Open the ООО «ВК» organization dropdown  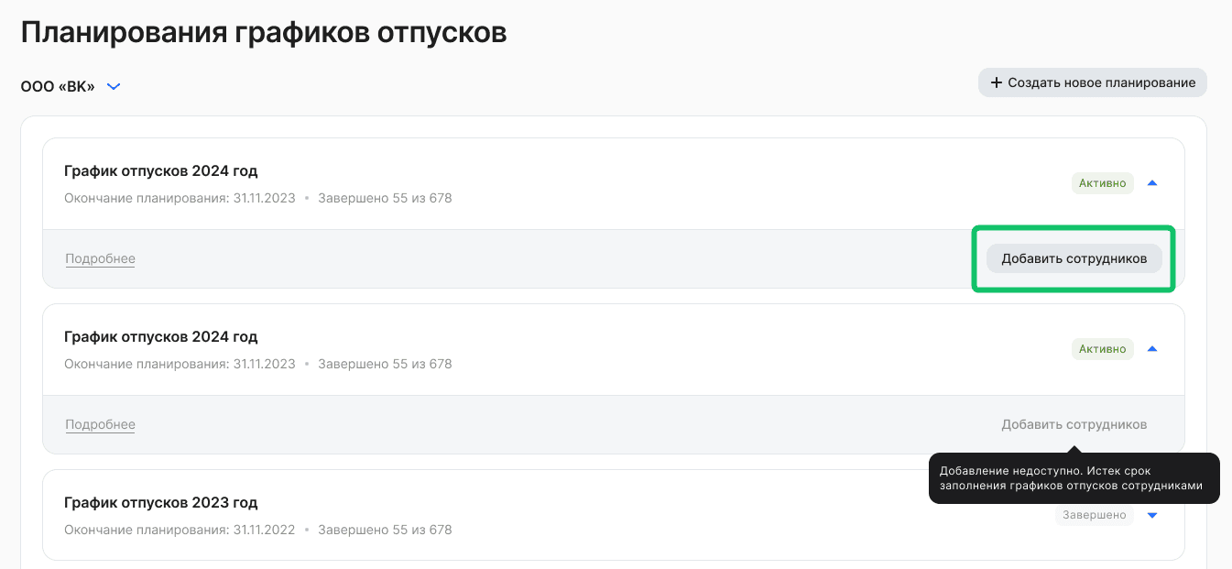pyautogui.click(x=71, y=87)
